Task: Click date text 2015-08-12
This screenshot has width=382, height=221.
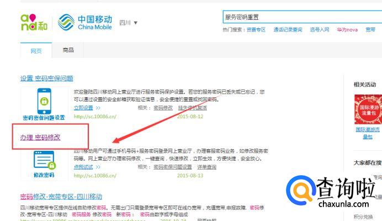Action: [190, 117]
